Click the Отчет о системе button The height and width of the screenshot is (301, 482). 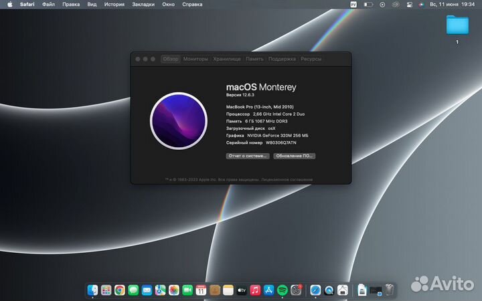tap(248, 156)
